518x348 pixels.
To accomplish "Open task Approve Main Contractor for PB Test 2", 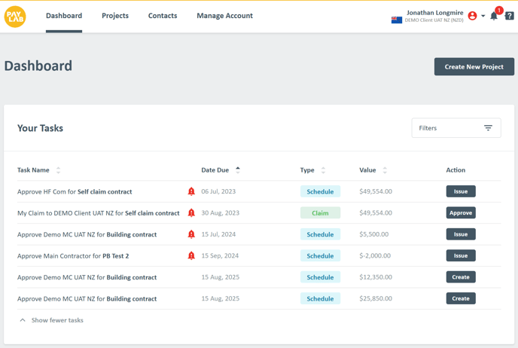I will pyautogui.click(x=73, y=256).
